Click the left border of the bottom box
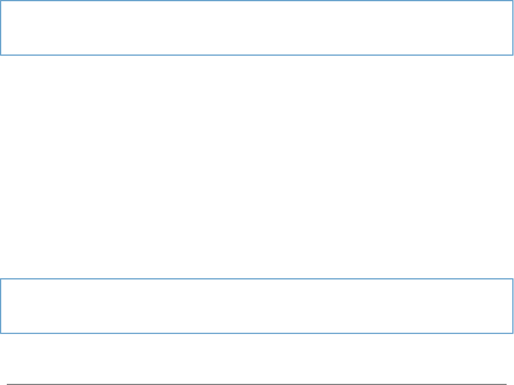Screen dimensions: 514x385 [1, 306]
